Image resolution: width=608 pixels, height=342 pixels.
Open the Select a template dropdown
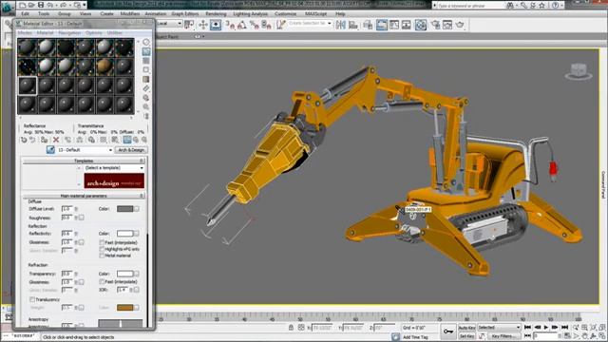pos(114,168)
